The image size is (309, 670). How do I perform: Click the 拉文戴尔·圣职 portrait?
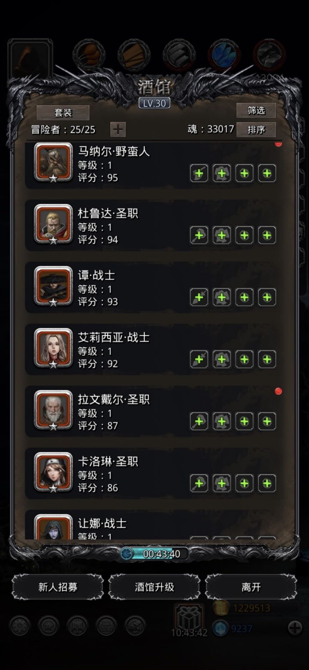coord(54,411)
